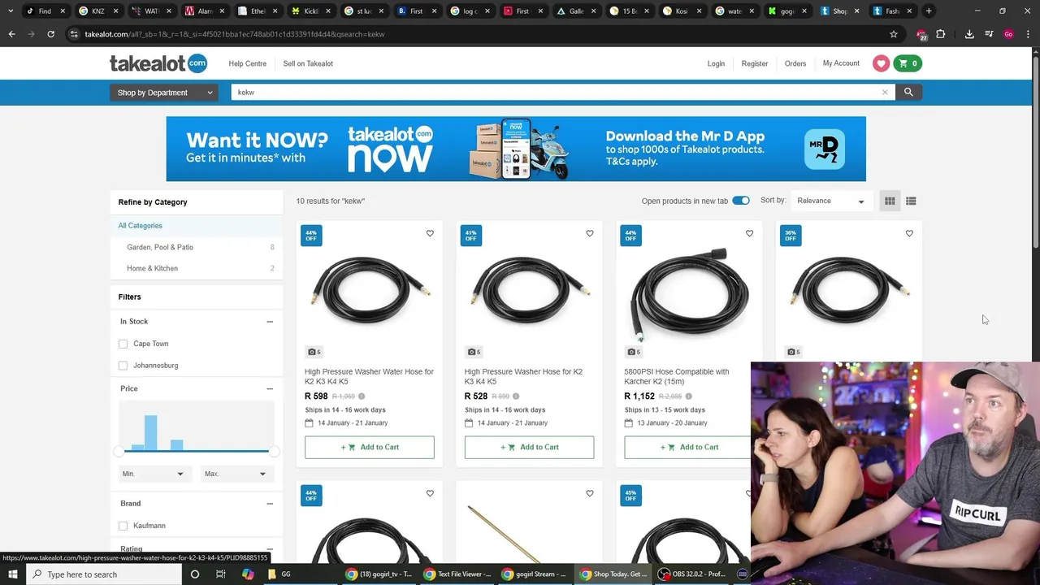Open the shopping cart icon
The height and width of the screenshot is (585, 1040).
(x=908, y=63)
